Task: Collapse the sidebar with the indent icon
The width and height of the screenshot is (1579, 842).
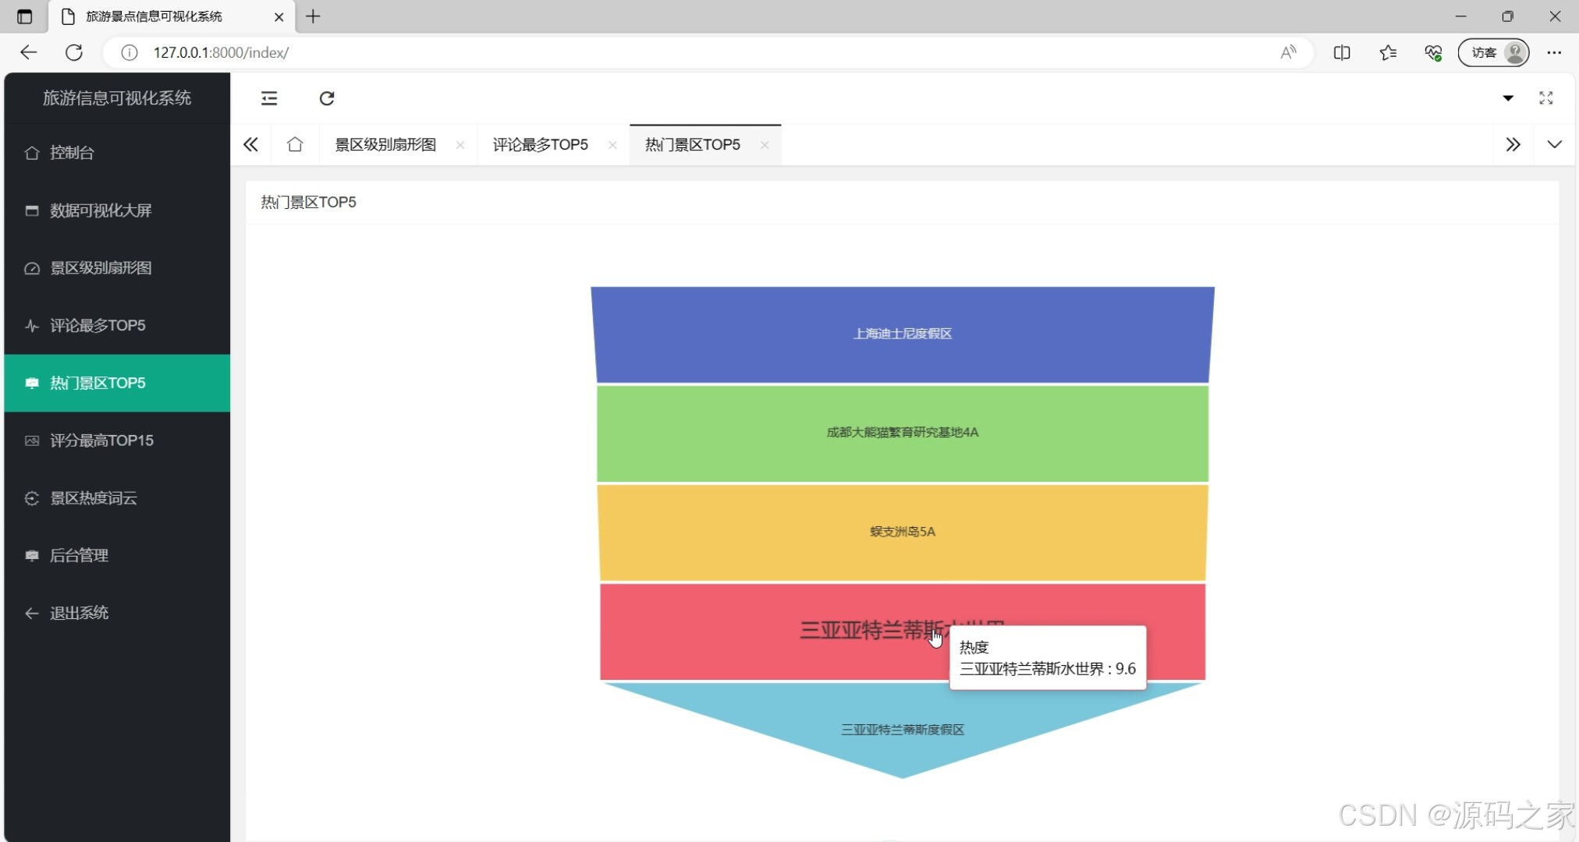Action: [x=269, y=98]
